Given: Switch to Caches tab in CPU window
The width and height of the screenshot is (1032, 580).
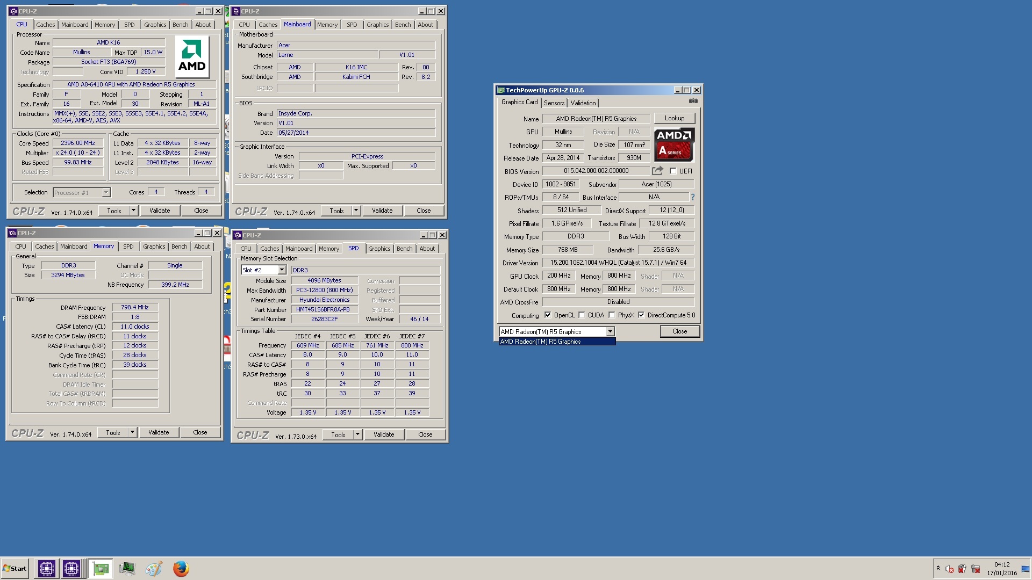Looking at the screenshot, I should point(46,25).
